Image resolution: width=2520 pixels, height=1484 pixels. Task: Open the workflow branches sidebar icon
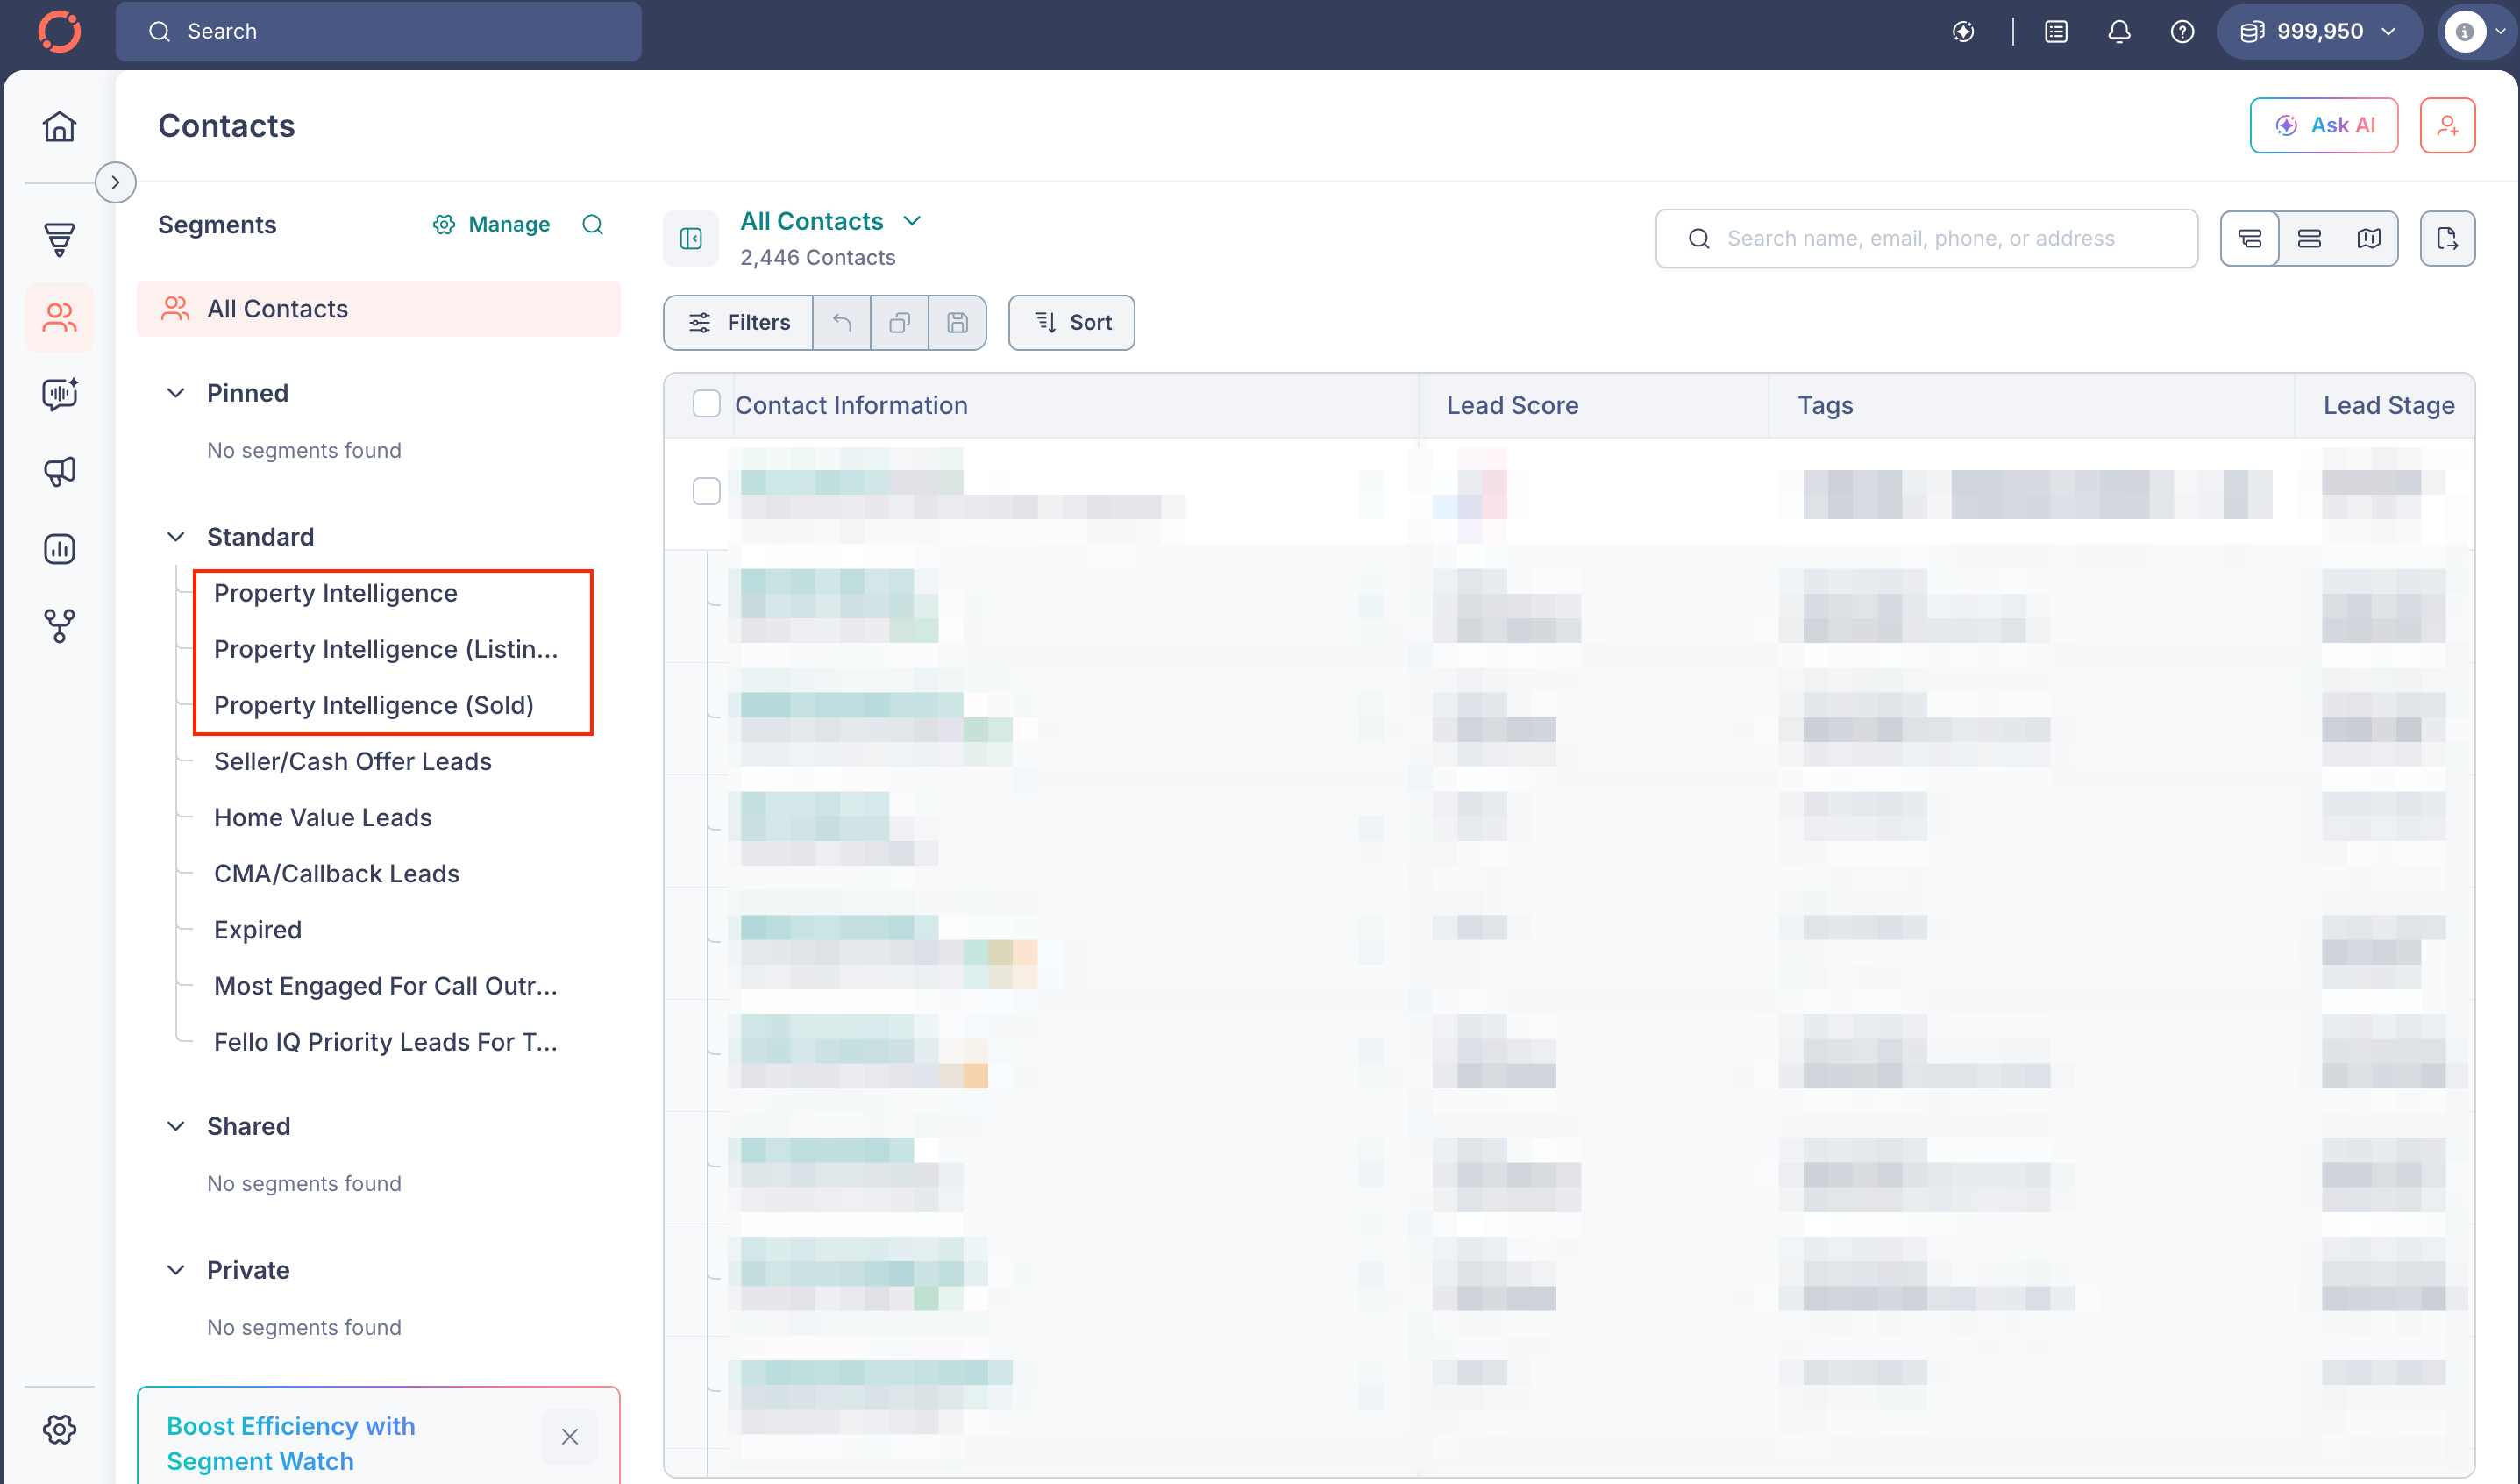59,626
